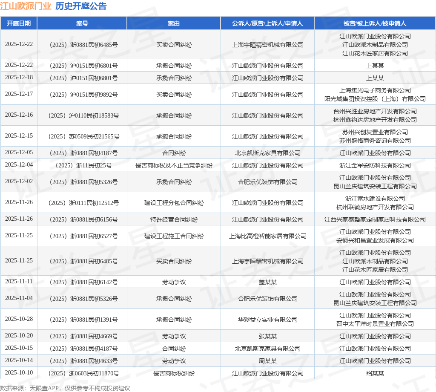The width and height of the screenshot is (436, 392).
Task: Click the 被告/被上诉人/被申请人 header
Action: 375,23
